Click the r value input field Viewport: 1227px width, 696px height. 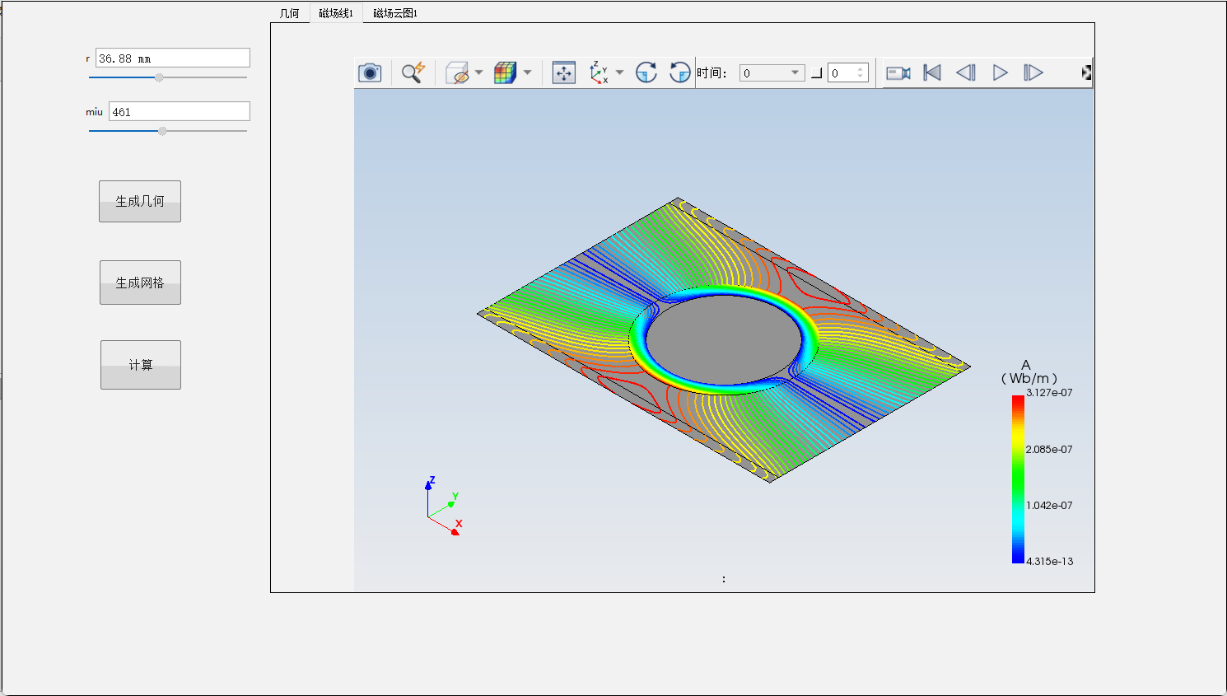pos(173,58)
